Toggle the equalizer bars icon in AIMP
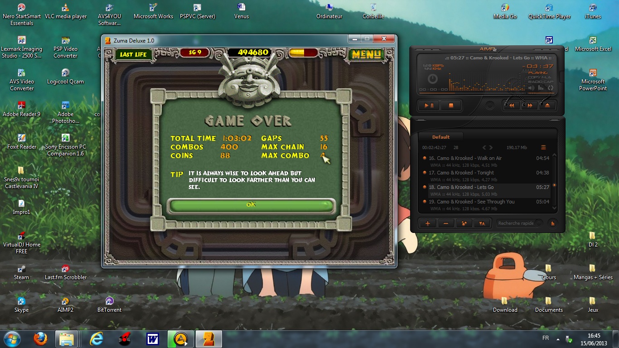 click(541, 88)
